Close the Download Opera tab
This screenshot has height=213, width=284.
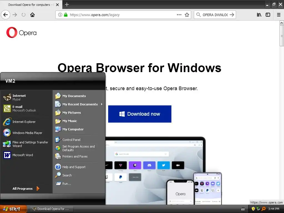[57, 5]
